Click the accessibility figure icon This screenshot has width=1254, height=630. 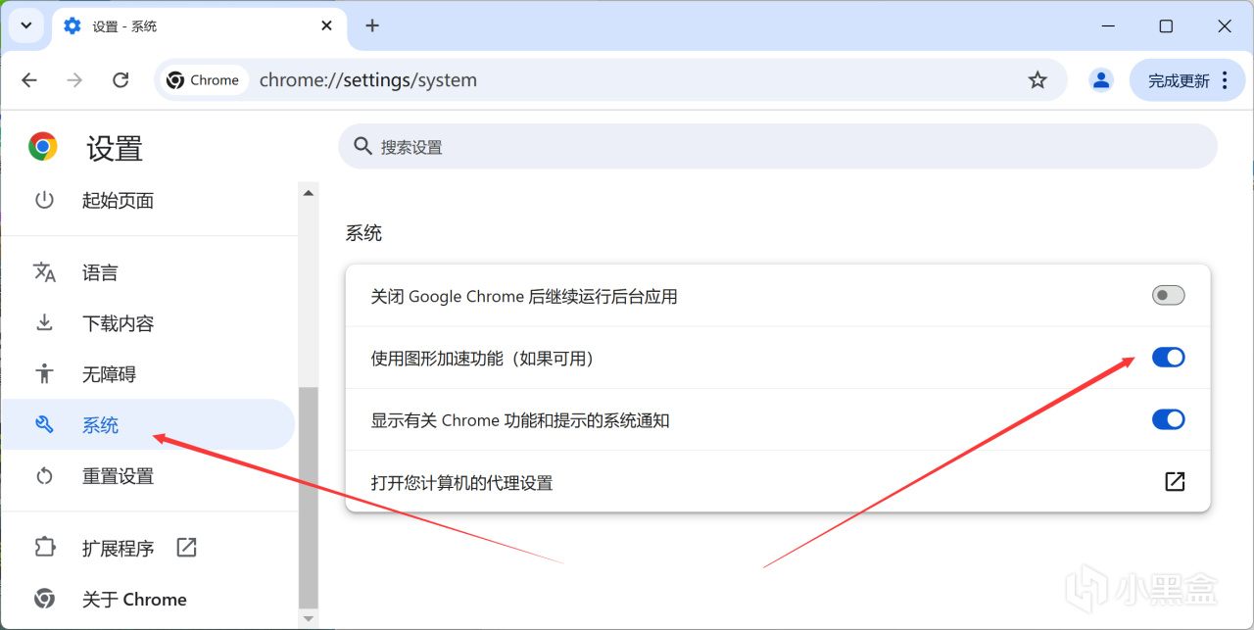click(x=44, y=374)
